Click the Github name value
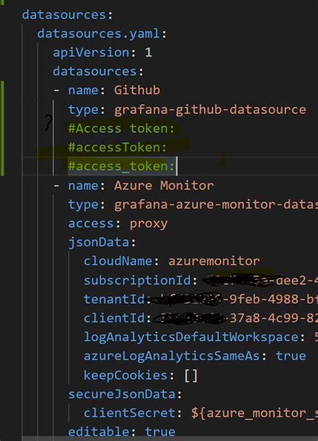 coord(137,91)
